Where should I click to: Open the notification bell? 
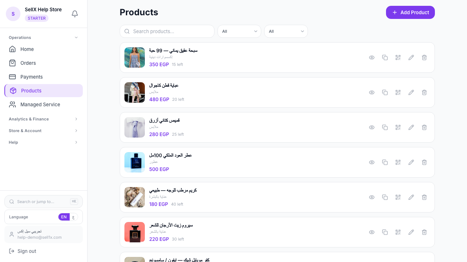click(x=75, y=13)
